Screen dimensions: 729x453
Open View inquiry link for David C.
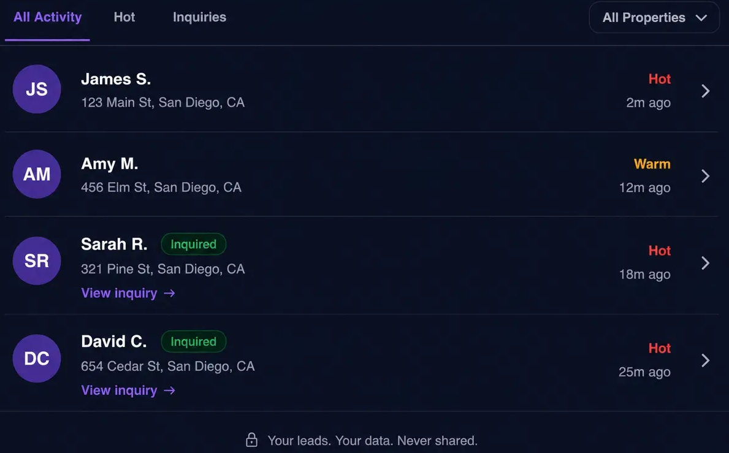128,390
